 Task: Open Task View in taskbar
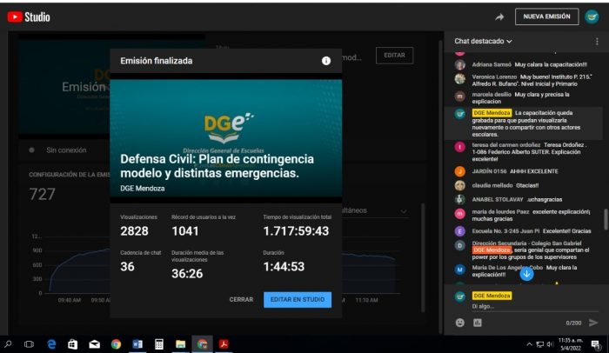(x=29, y=344)
